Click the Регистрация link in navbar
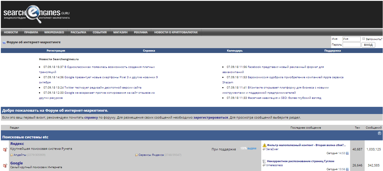 (56, 51)
